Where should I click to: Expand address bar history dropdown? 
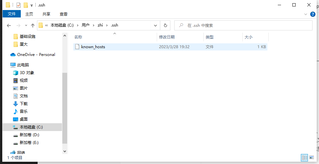155,26
